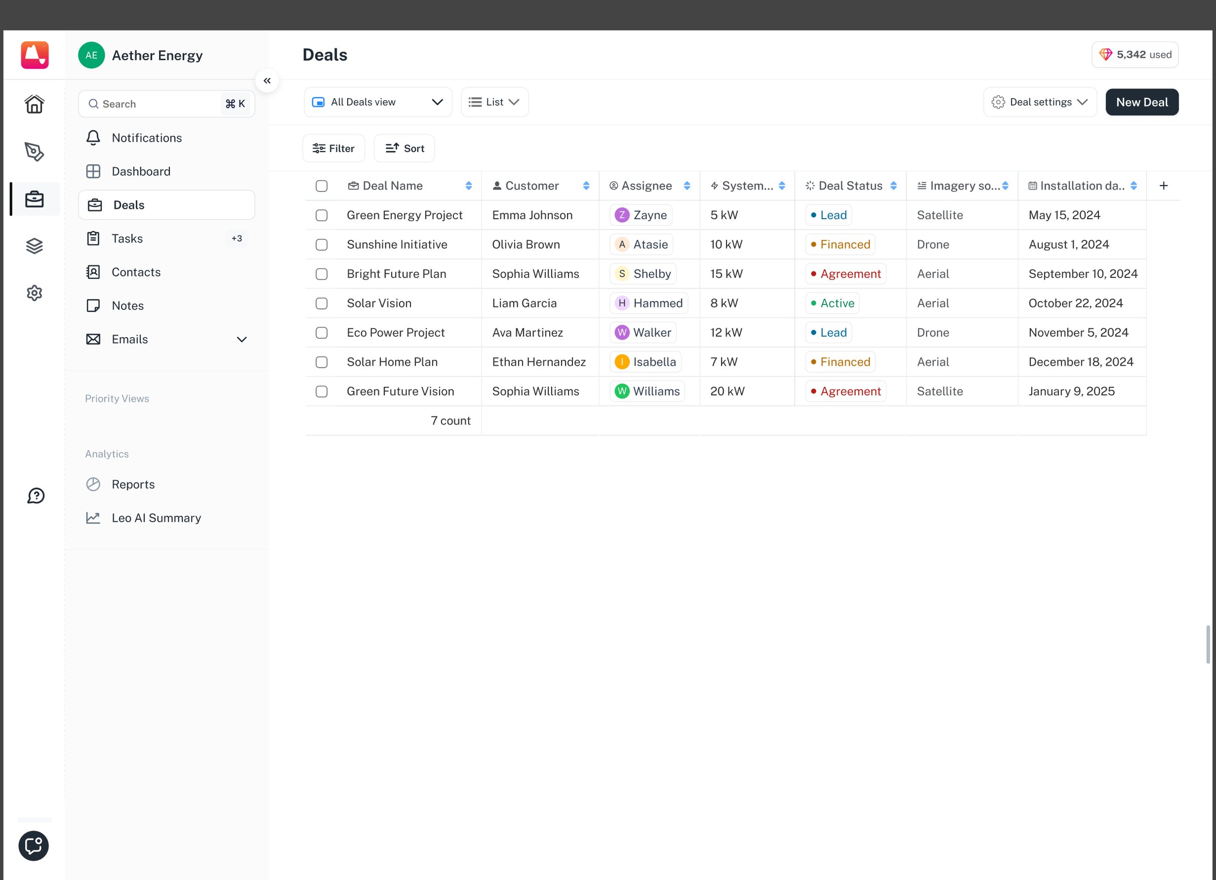
Task: Check the Green Energy Project row
Action: 322,215
